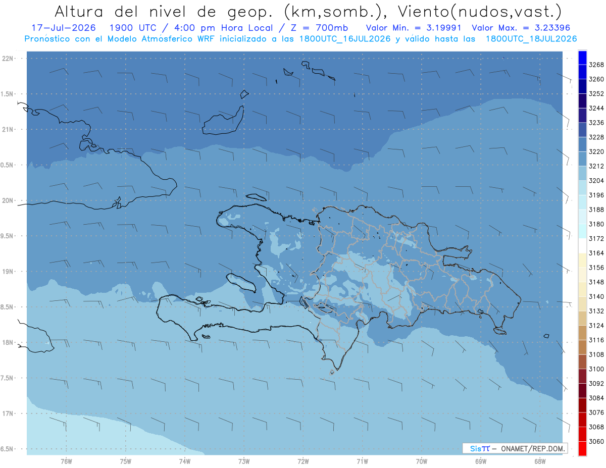Image resolution: width=606 pixels, height=468 pixels.
Task: Click the 'Valor Min. = 3.19991' text
Action: [x=414, y=28]
